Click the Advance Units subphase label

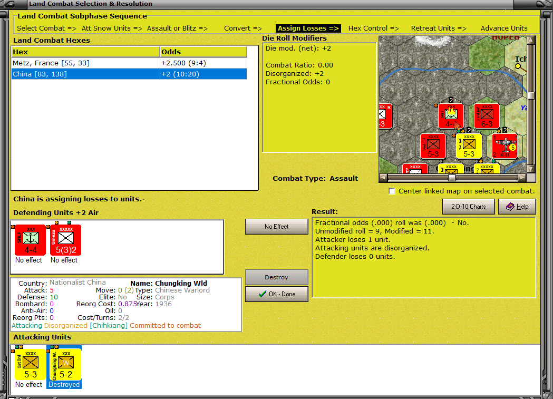tap(504, 28)
